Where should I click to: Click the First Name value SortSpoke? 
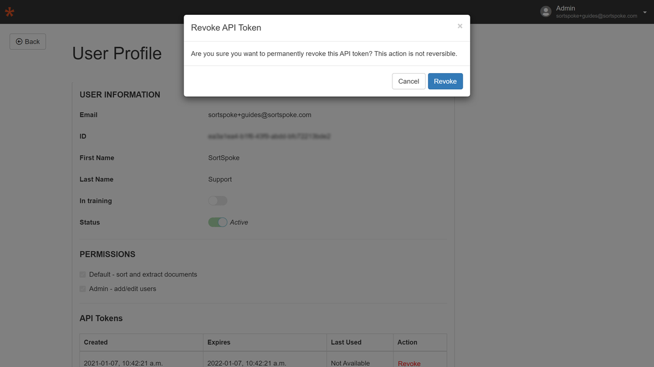click(224, 158)
